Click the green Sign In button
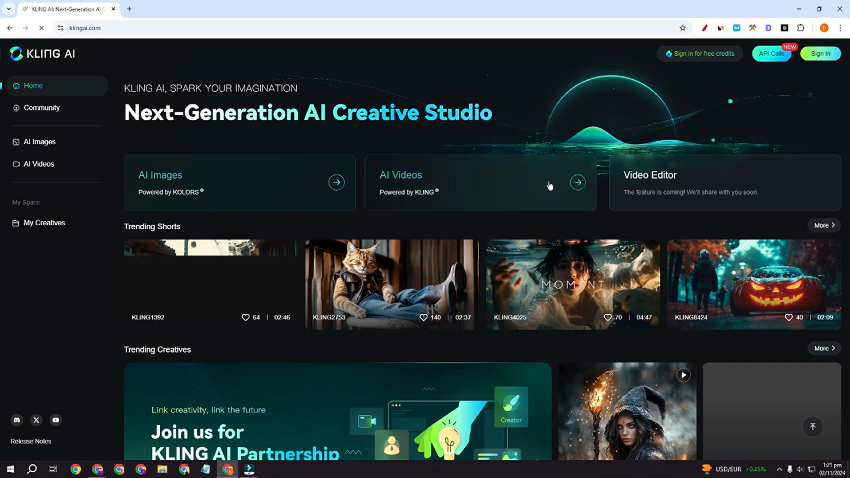The image size is (850, 478). (820, 54)
